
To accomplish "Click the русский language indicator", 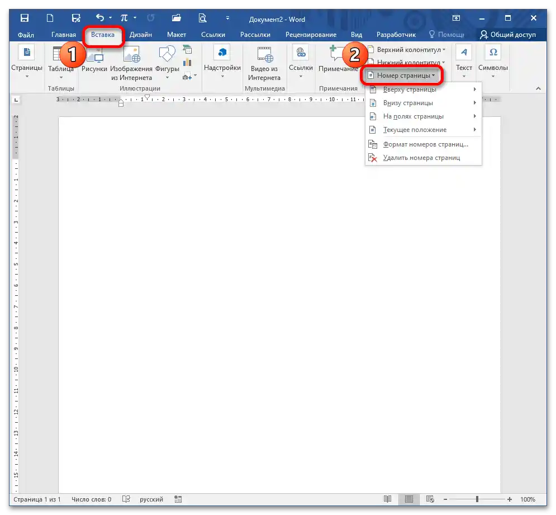I will [151, 499].
